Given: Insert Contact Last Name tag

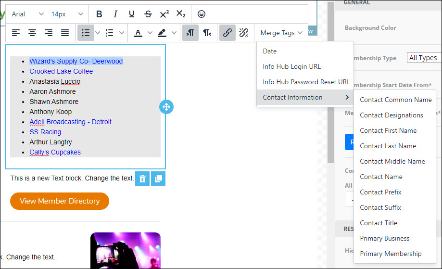Looking at the screenshot, I should [395, 146].
